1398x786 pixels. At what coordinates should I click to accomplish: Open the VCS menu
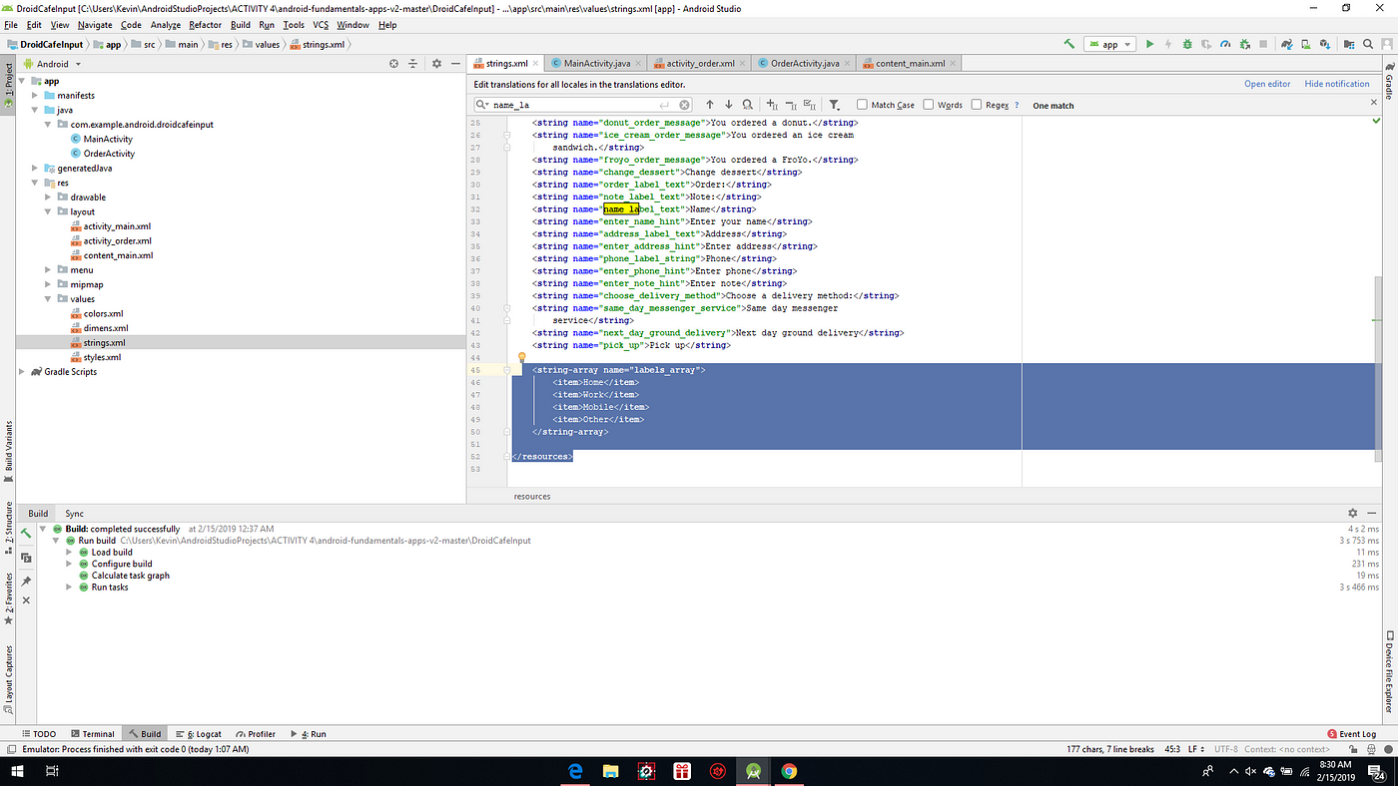321,25
